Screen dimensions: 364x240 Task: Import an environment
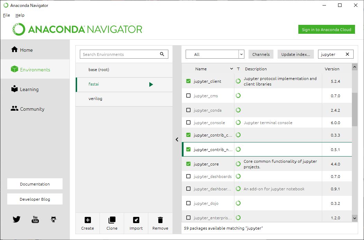coord(136,223)
